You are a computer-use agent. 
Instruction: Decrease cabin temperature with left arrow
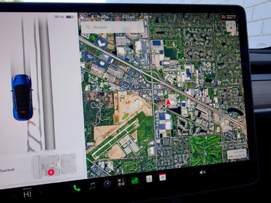point(14,196)
